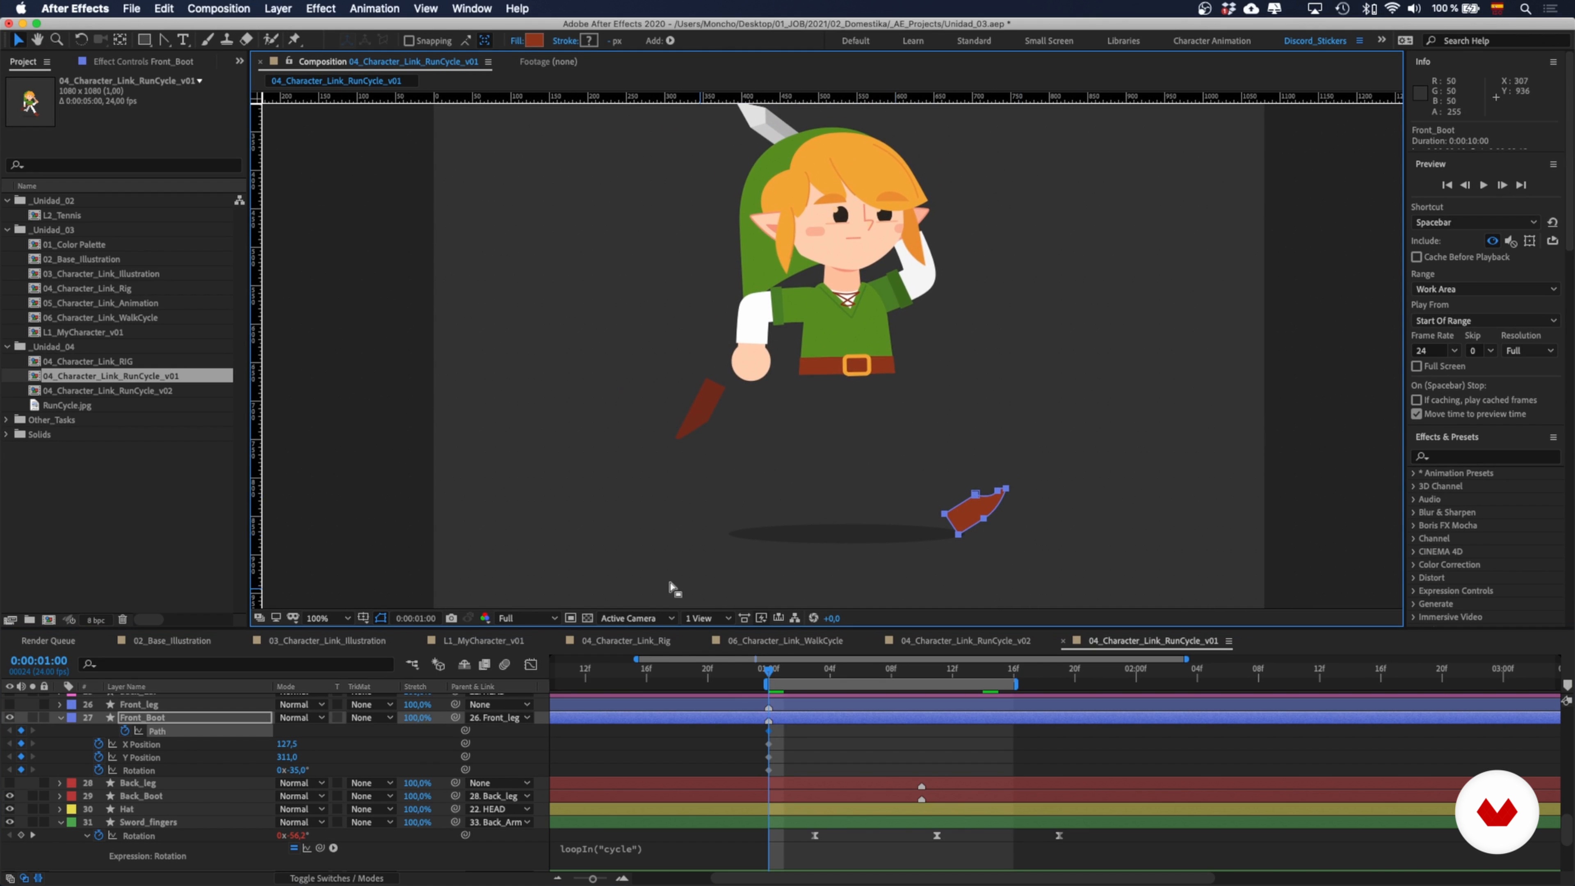1575x886 pixels.
Task: Select the Rotation tool
Action: click(x=81, y=40)
